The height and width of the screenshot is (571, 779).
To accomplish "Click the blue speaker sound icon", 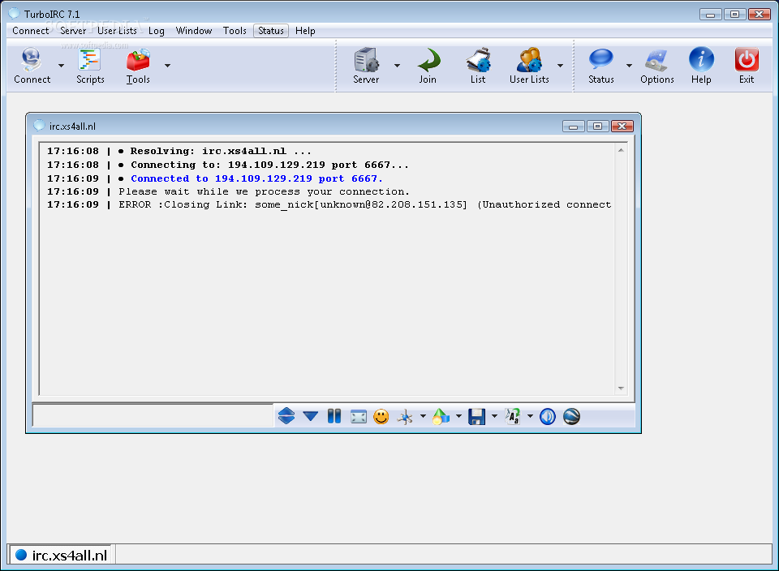I will [548, 417].
